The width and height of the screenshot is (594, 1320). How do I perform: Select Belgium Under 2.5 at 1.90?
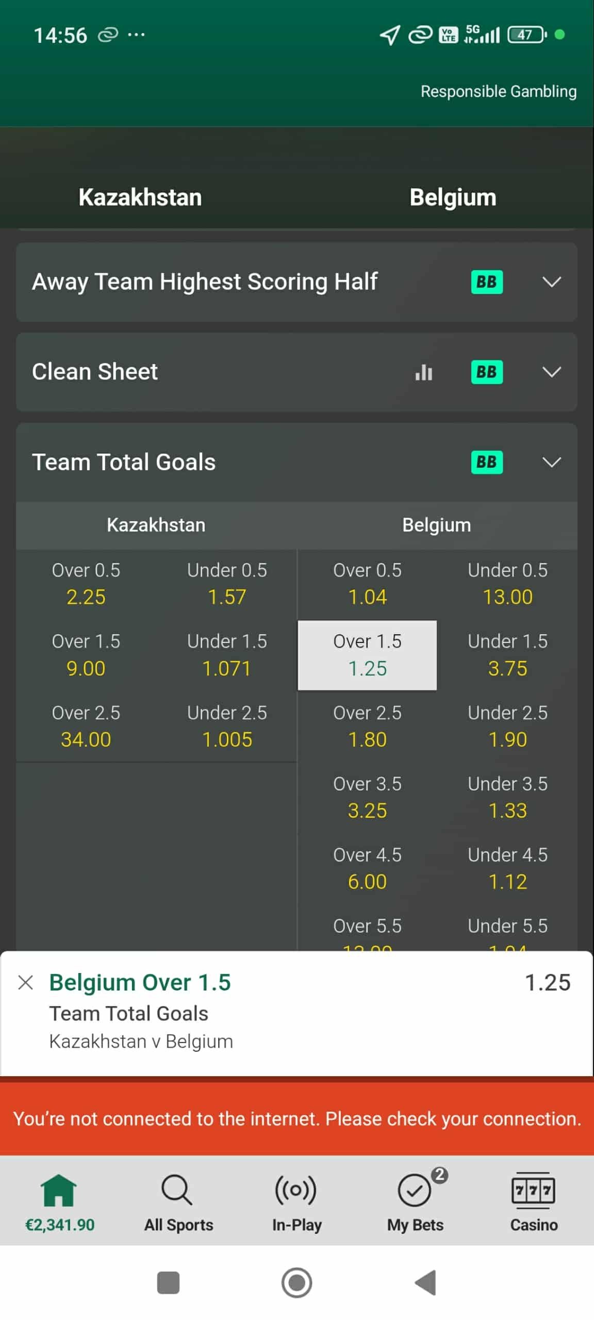507,726
